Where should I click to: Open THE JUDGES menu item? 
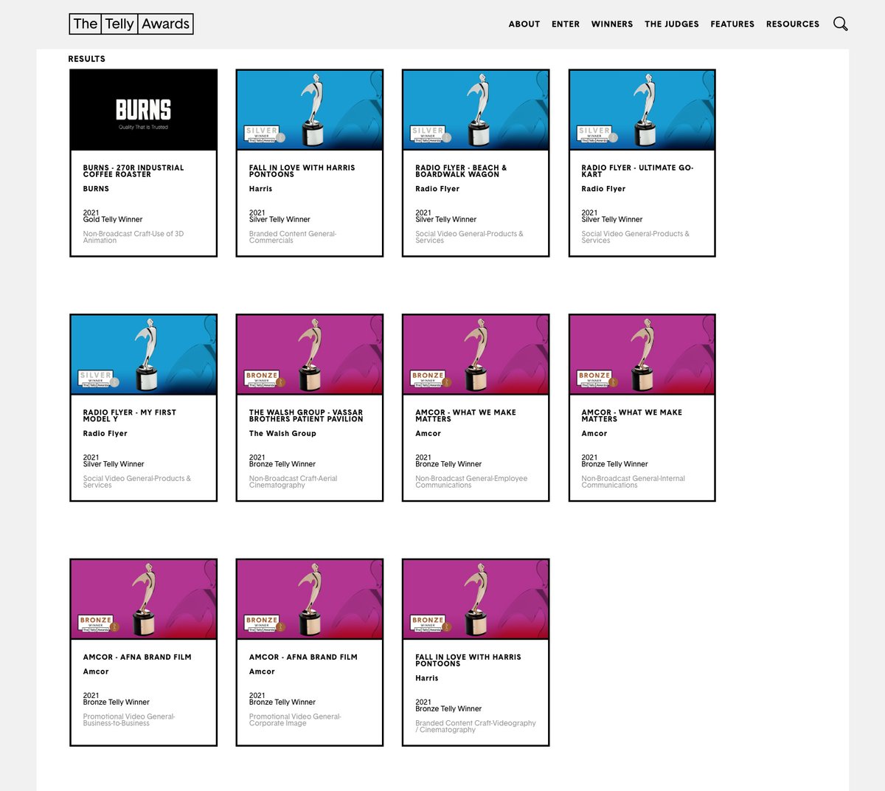tap(672, 24)
